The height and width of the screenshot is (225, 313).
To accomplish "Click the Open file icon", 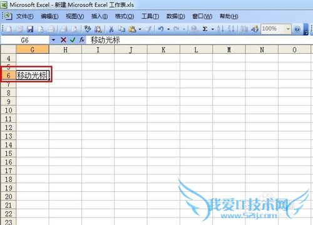I will 19,29.
